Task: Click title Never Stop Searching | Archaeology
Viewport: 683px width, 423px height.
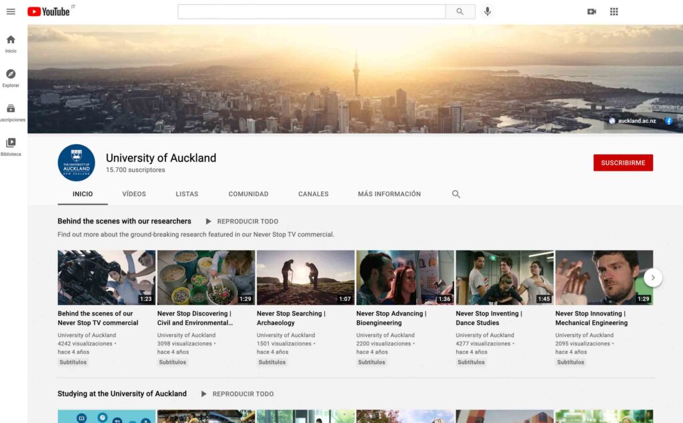Action: (291, 318)
